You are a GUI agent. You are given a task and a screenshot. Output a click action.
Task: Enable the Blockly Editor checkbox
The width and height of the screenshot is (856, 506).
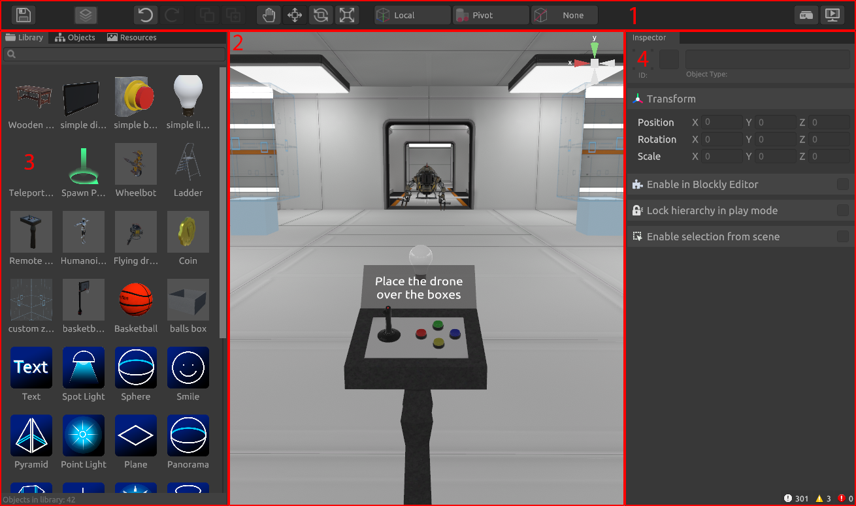coord(842,185)
